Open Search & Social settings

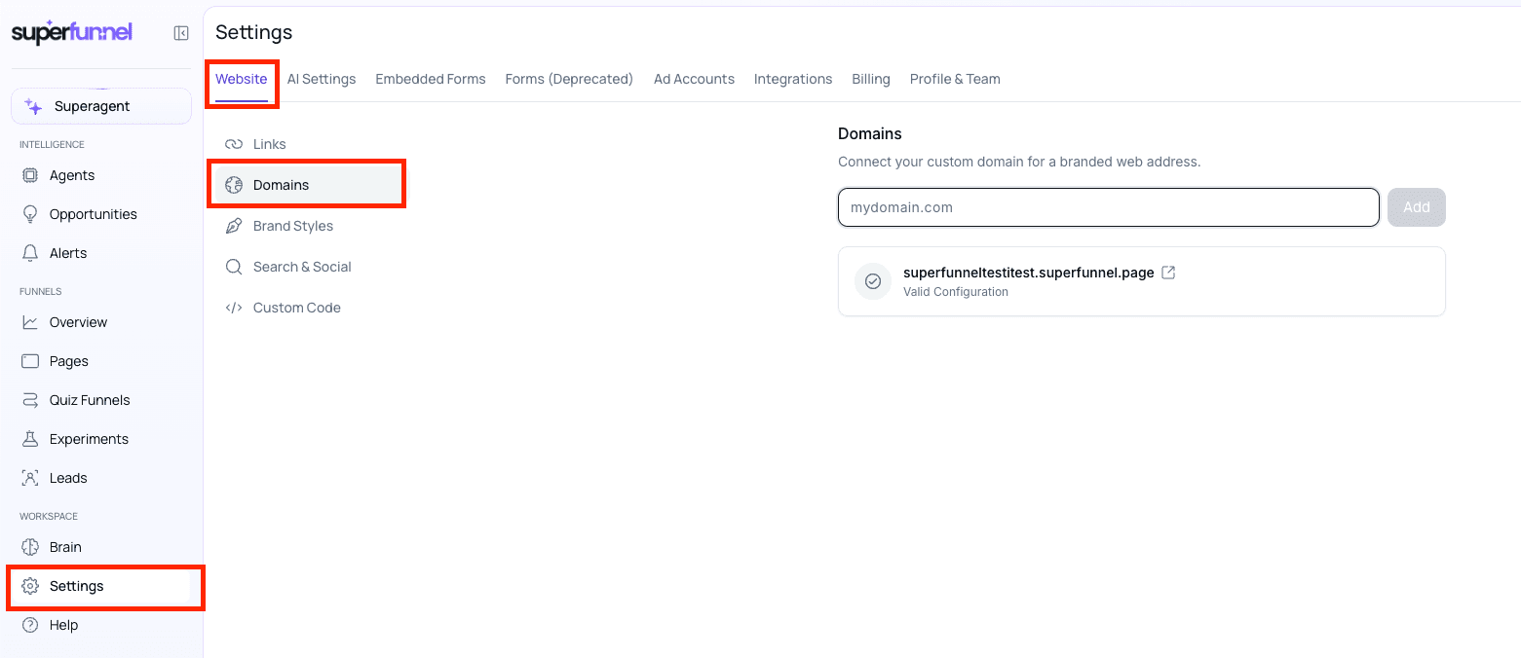(x=307, y=267)
